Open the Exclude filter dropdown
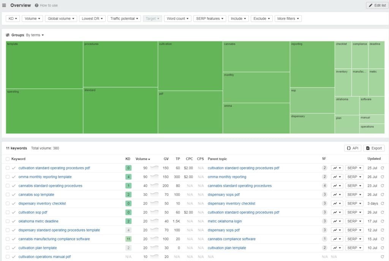The width and height of the screenshot is (389, 261). (x=262, y=19)
